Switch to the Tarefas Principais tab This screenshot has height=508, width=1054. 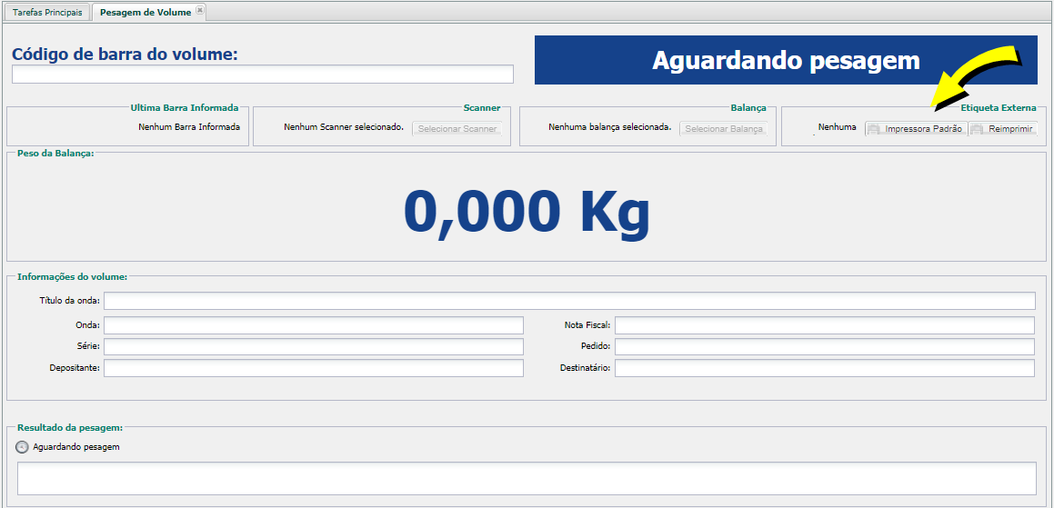click(47, 13)
